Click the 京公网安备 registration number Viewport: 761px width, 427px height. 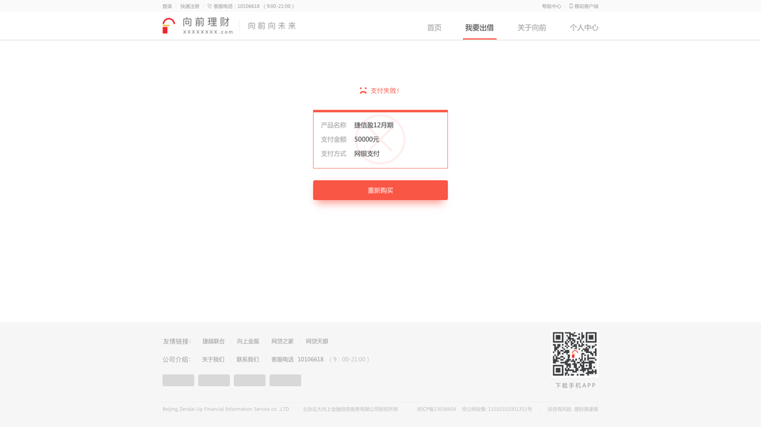click(496, 409)
